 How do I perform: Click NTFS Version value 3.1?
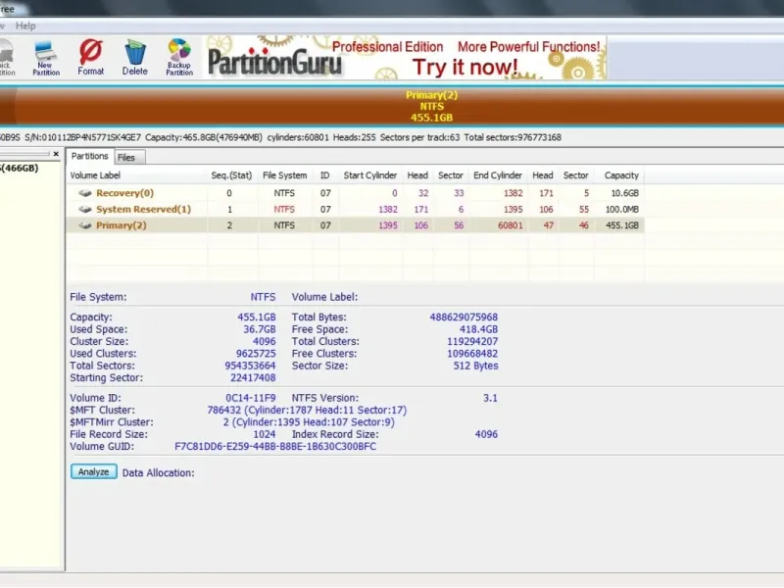tap(490, 398)
